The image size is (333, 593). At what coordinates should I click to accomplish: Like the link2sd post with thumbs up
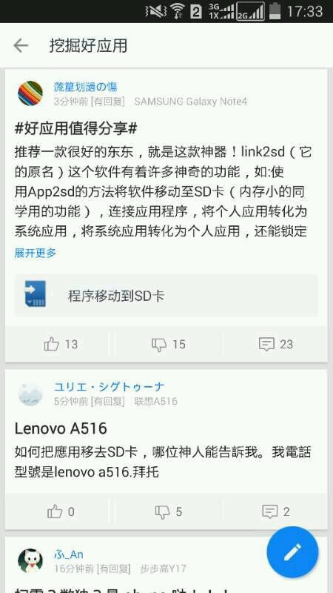click(61, 344)
